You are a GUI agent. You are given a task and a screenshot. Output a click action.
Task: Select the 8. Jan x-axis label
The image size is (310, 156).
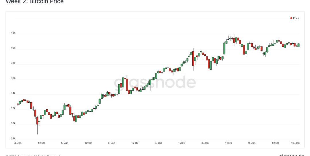pos(205,143)
